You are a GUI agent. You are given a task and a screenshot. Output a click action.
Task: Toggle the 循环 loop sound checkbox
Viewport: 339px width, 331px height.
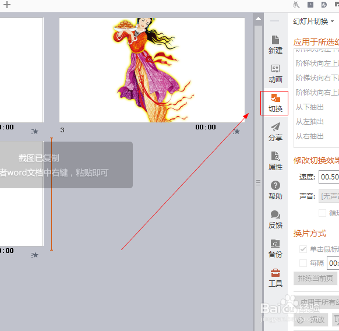322,213
